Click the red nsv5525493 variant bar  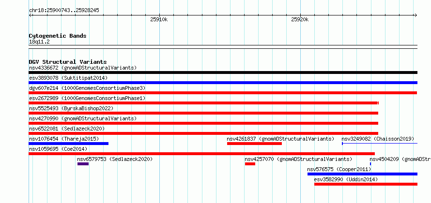tap(203, 113)
